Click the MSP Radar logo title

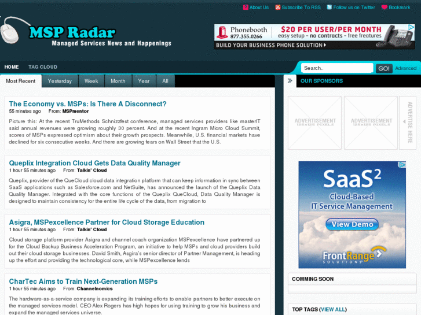tap(72, 32)
